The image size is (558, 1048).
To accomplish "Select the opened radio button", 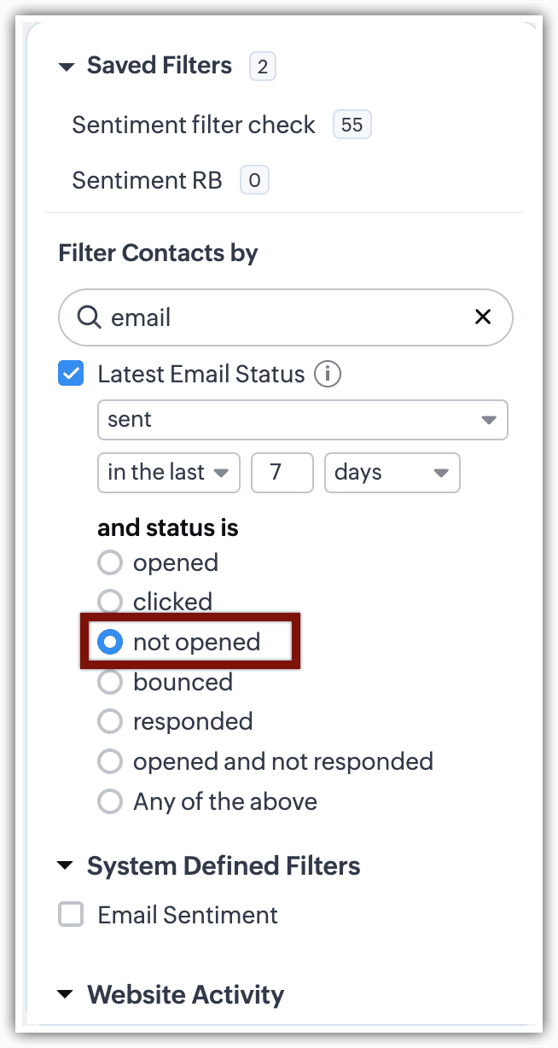I will click(x=110, y=563).
